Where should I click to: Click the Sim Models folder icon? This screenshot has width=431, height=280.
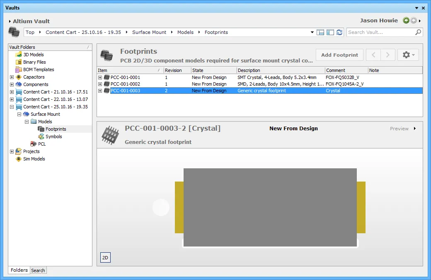(x=19, y=159)
